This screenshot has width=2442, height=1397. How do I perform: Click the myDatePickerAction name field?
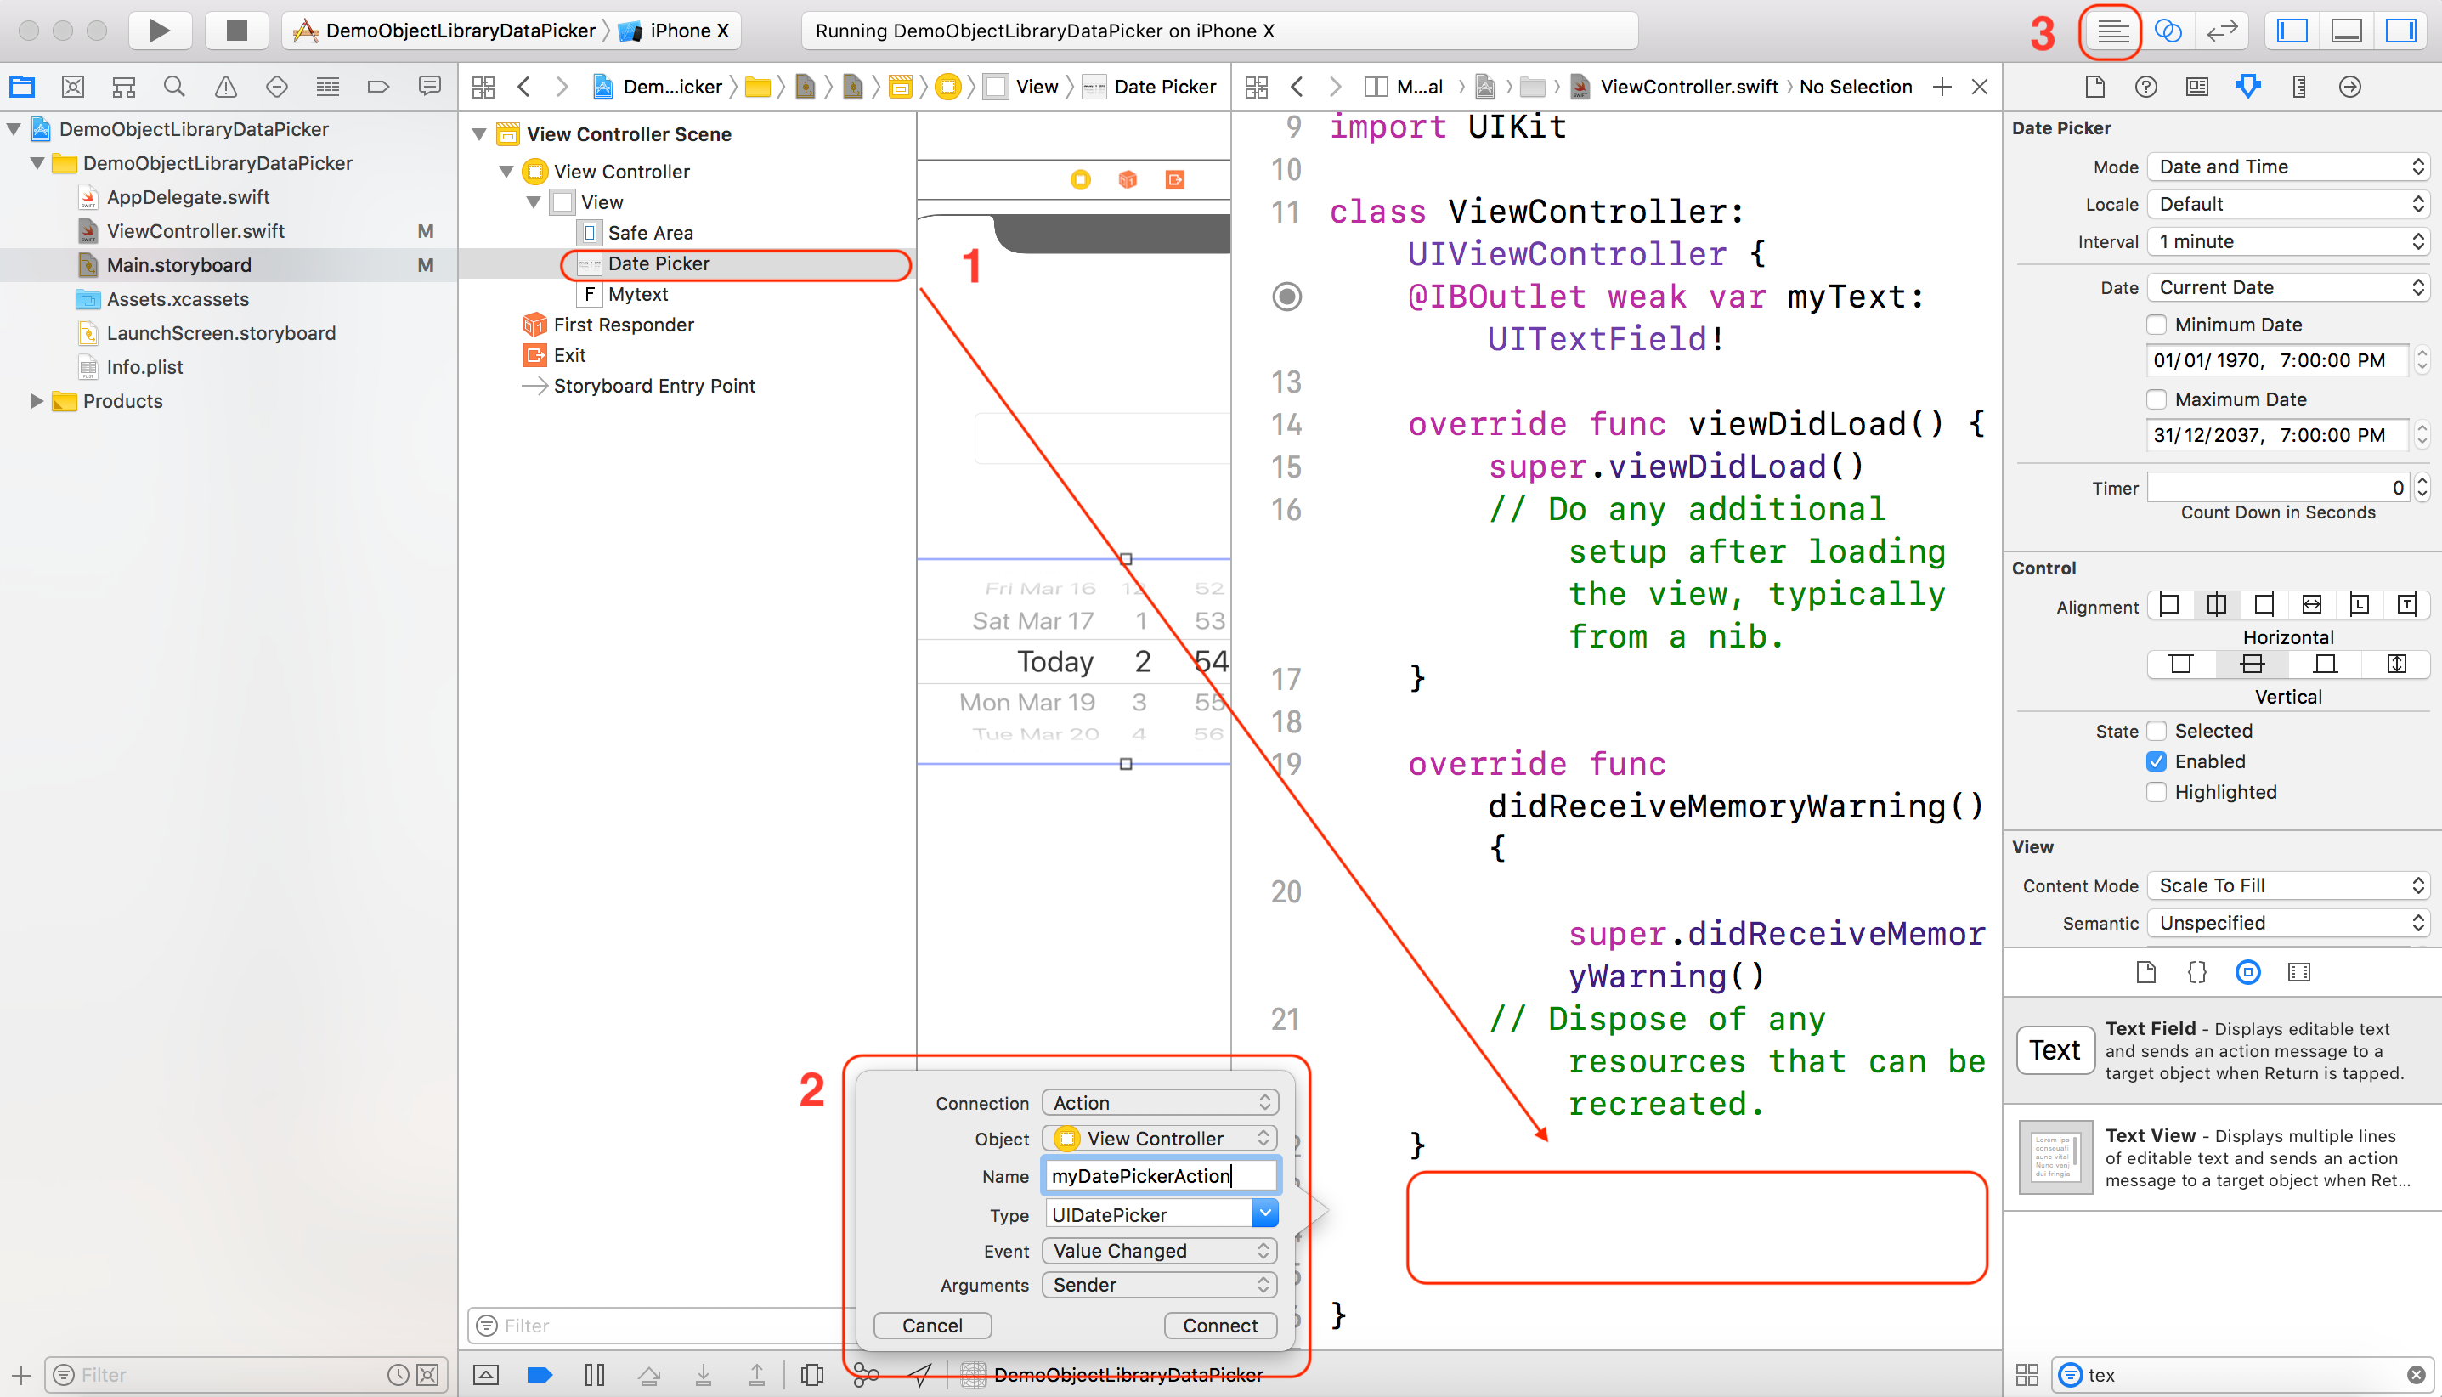pyautogui.click(x=1159, y=1175)
